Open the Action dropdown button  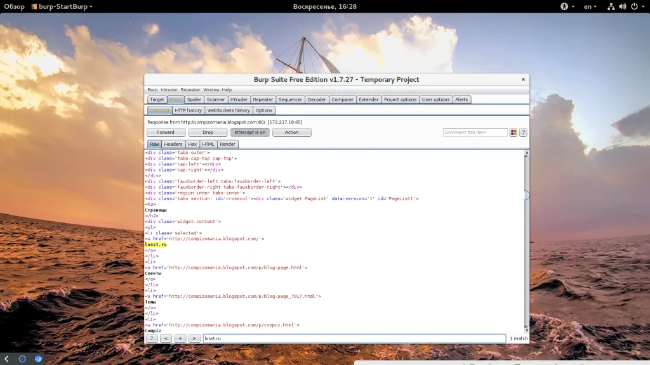292,132
